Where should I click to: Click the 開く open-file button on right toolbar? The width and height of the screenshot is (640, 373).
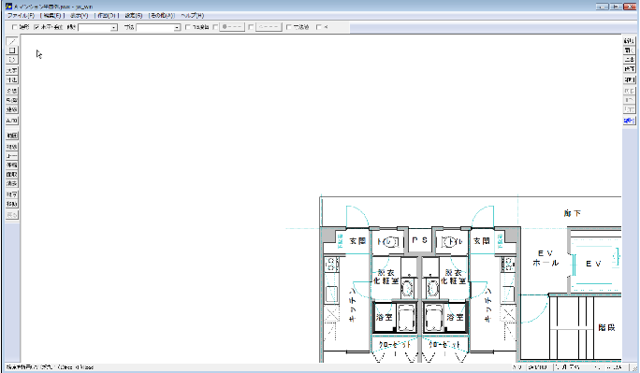(629, 50)
